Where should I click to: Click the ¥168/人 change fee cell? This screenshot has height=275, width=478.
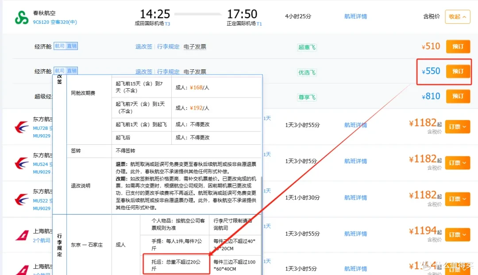pyautogui.click(x=217, y=87)
